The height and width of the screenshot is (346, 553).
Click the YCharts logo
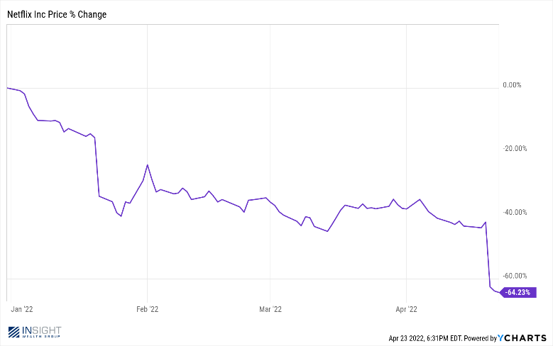[x=522, y=338]
